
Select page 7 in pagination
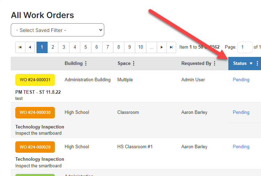click(108, 47)
